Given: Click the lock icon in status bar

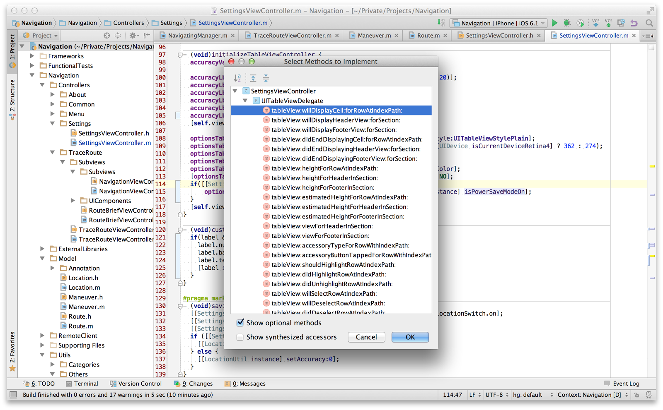Looking at the screenshot, I should click(x=637, y=395).
